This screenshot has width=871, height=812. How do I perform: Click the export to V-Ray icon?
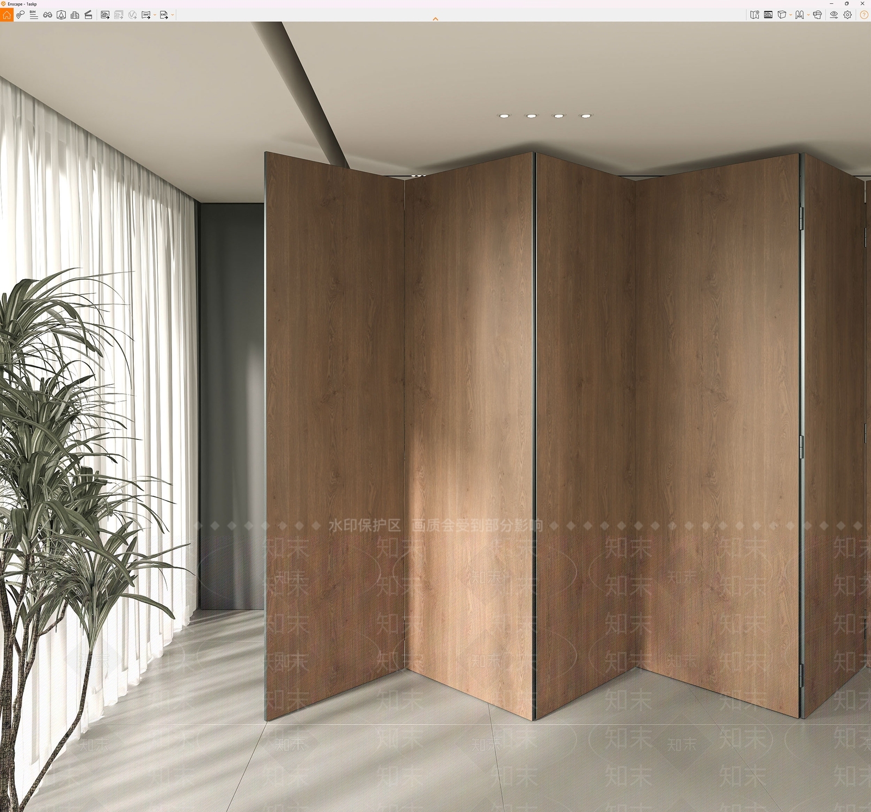[x=132, y=15]
